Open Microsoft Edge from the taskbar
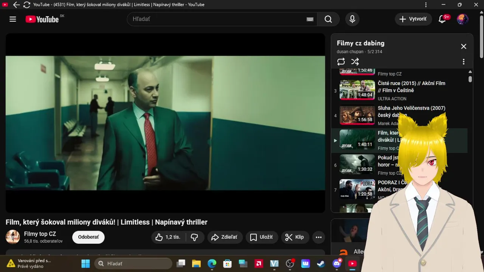Viewport: 484px width, 272px height. [x=212, y=263]
